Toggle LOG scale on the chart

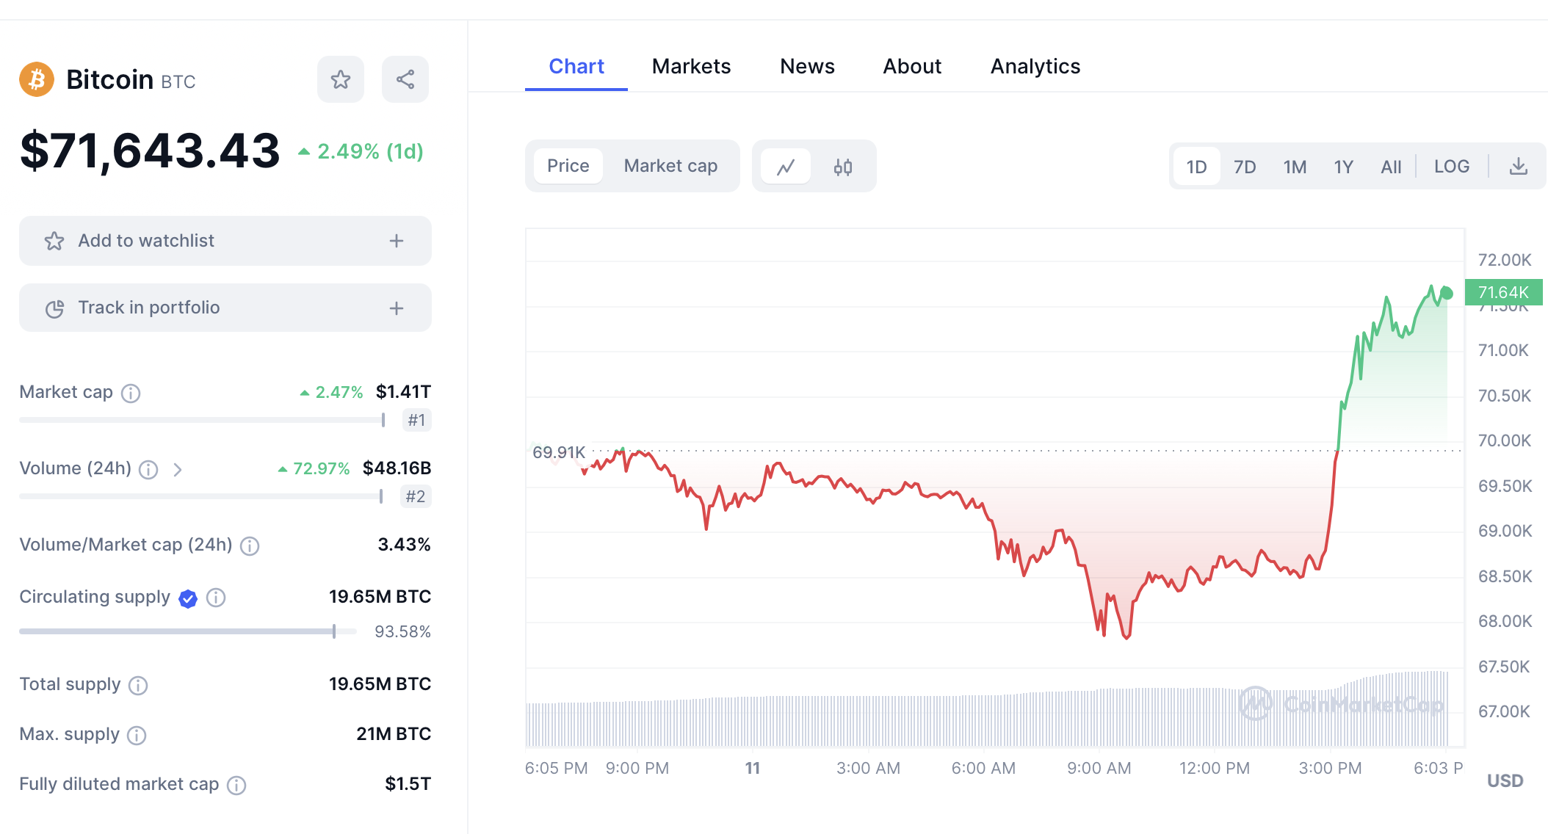click(1452, 167)
